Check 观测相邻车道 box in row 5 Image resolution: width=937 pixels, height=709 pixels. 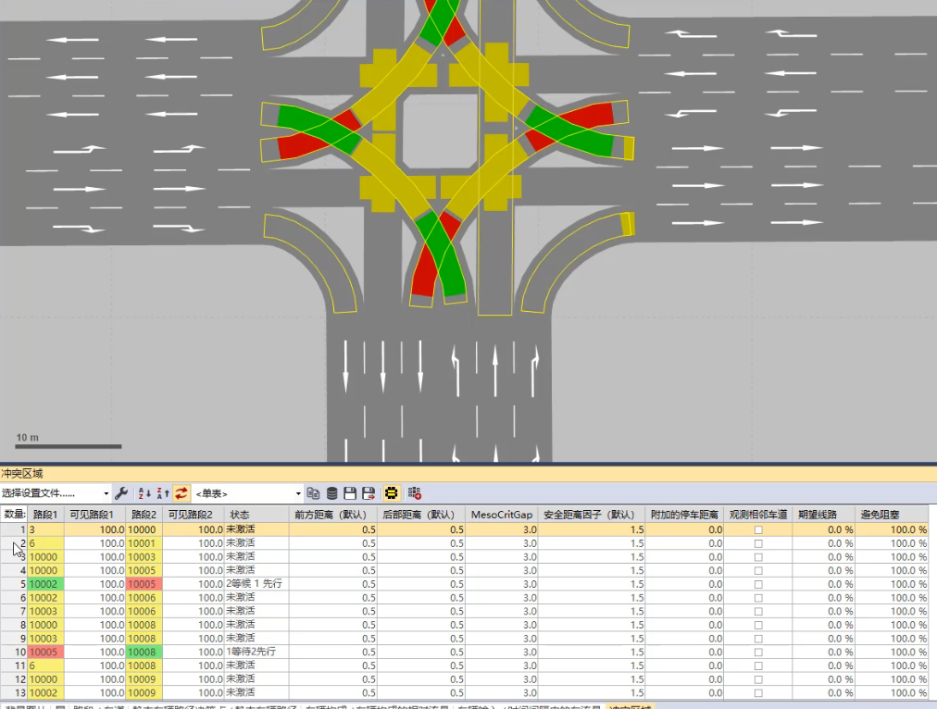(758, 584)
